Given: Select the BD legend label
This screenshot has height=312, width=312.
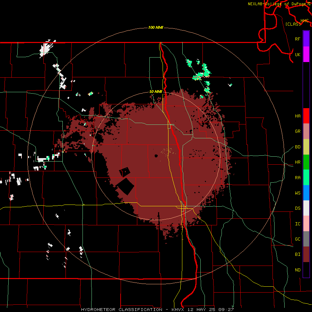Looking at the screenshot, I should (297, 147).
